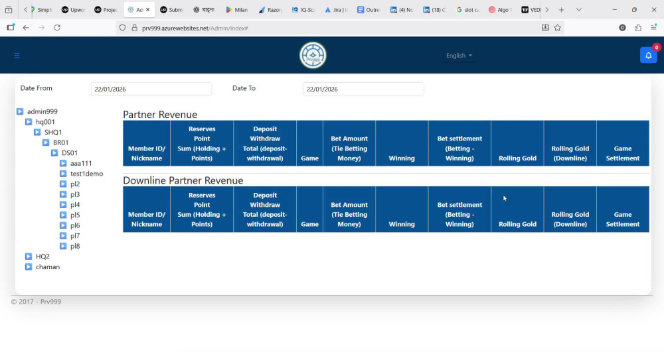The image size is (664, 352).
Task: Click arrow icon beside pl3
Action: click(63, 194)
